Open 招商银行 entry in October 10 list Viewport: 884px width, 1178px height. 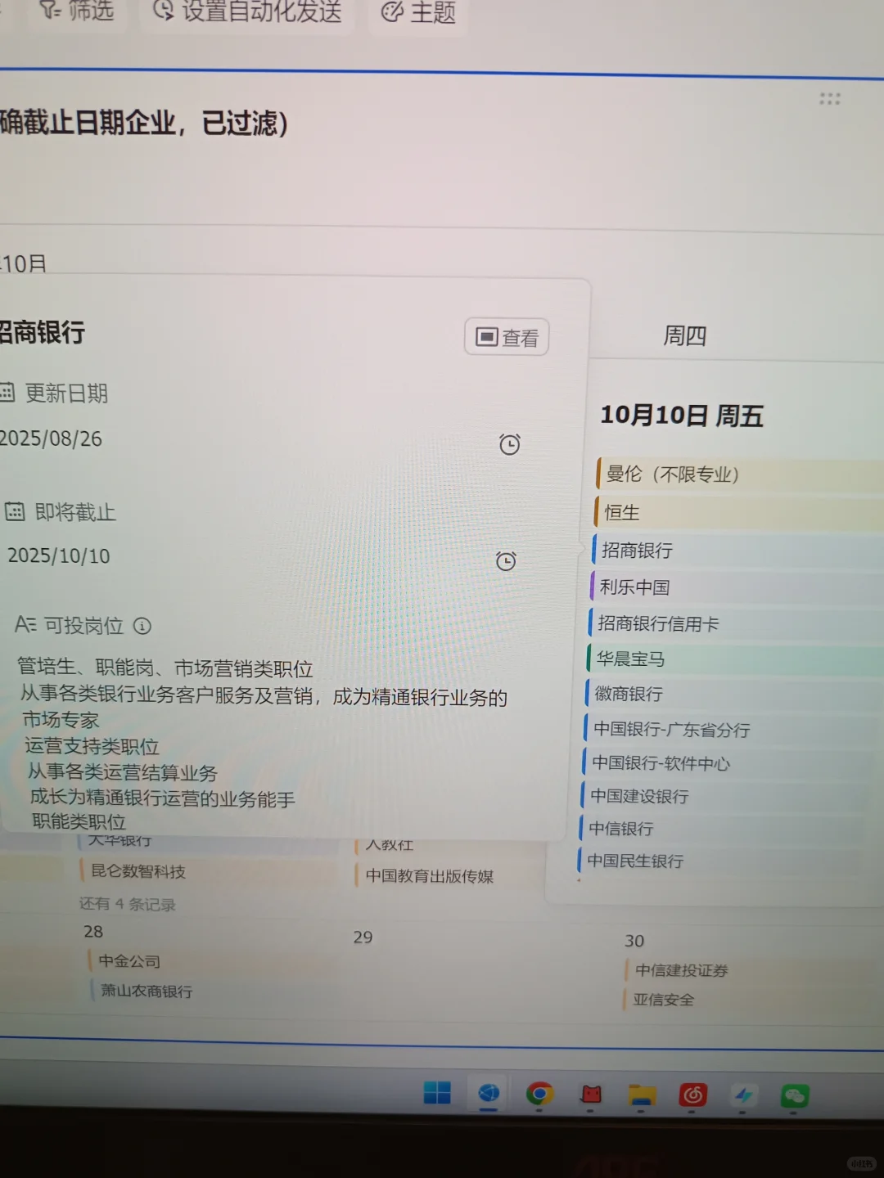(737, 550)
